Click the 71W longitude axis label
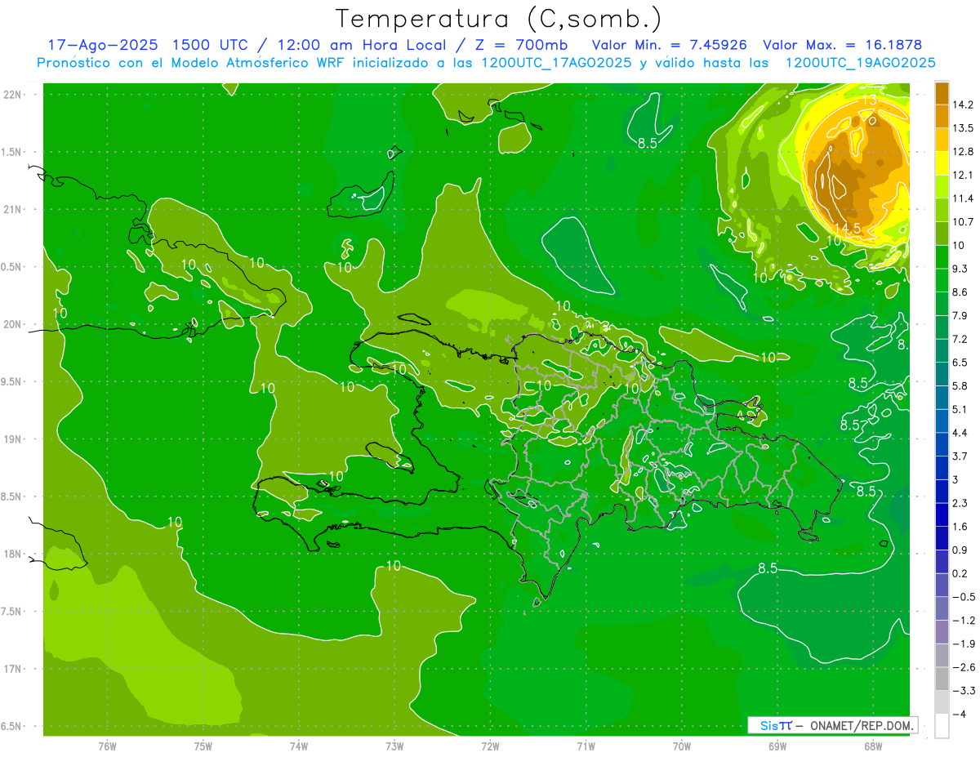The image size is (980, 757). (x=586, y=746)
